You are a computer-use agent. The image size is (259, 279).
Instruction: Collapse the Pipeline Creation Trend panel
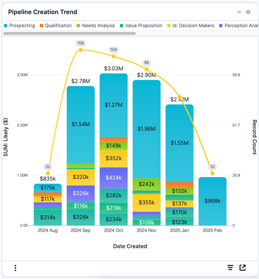[x=239, y=12]
